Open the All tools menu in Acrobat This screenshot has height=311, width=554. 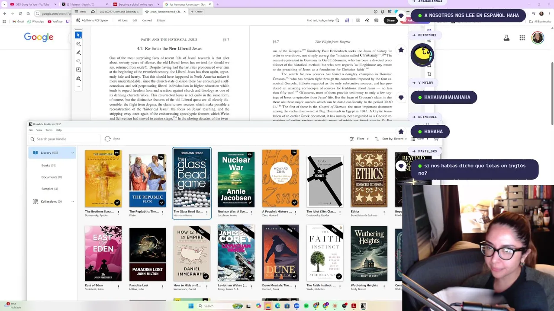coord(123,20)
